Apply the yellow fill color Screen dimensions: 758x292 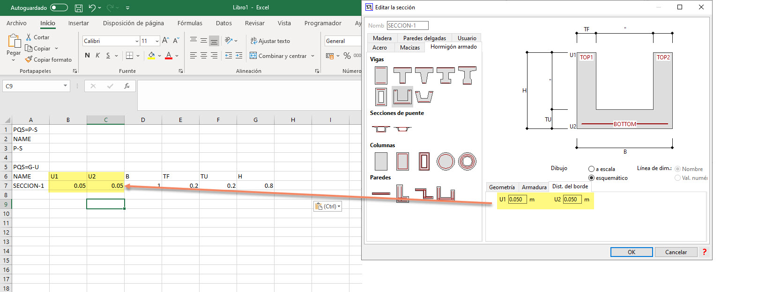point(151,56)
